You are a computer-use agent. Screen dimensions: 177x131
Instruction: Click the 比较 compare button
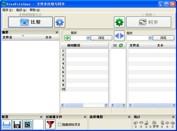pos(31,22)
